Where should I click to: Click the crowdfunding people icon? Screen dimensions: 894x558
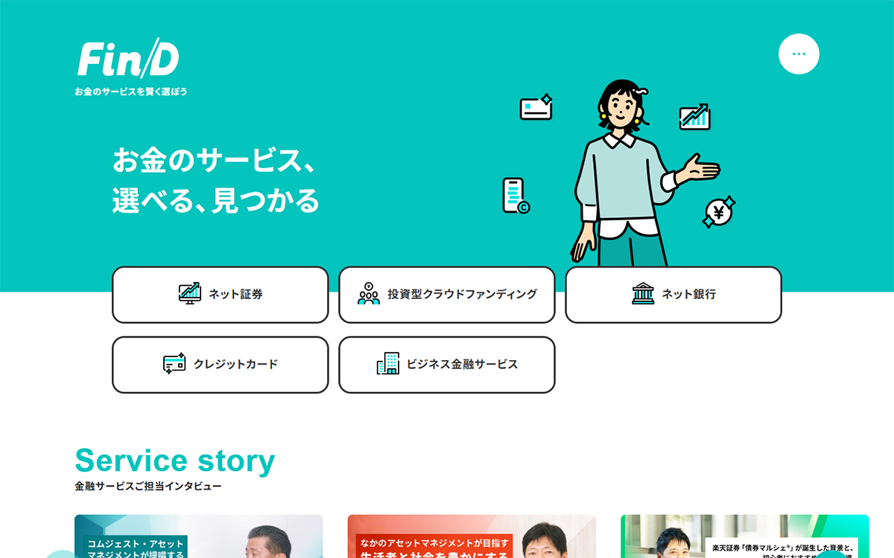(369, 294)
